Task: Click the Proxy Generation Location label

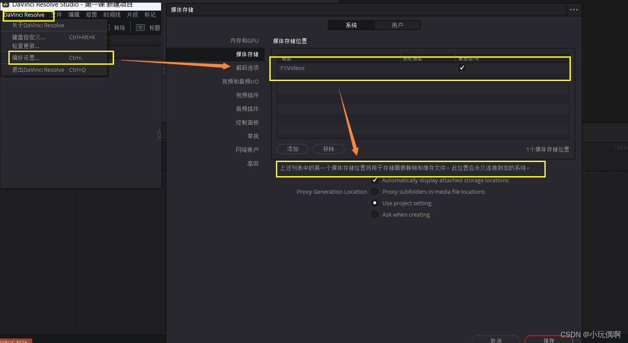Action: [331, 192]
